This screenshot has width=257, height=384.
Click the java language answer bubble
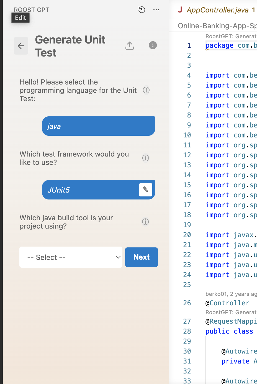click(98, 126)
